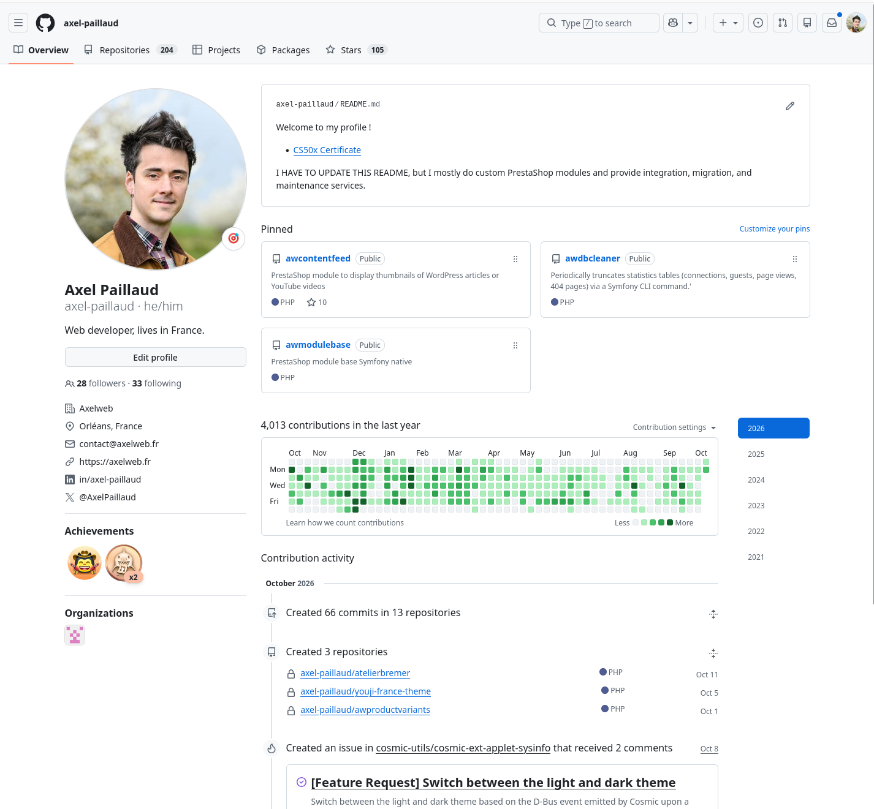The width and height of the screenshot is (874, 809).
Task: Click the lightest gray legend swatch
Action: [x=636, y=522]
